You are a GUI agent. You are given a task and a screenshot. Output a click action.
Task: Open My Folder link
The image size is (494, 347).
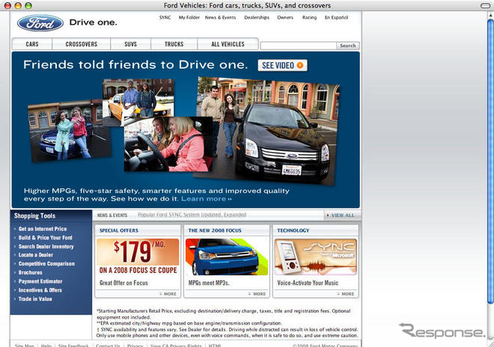pos(189,18)
